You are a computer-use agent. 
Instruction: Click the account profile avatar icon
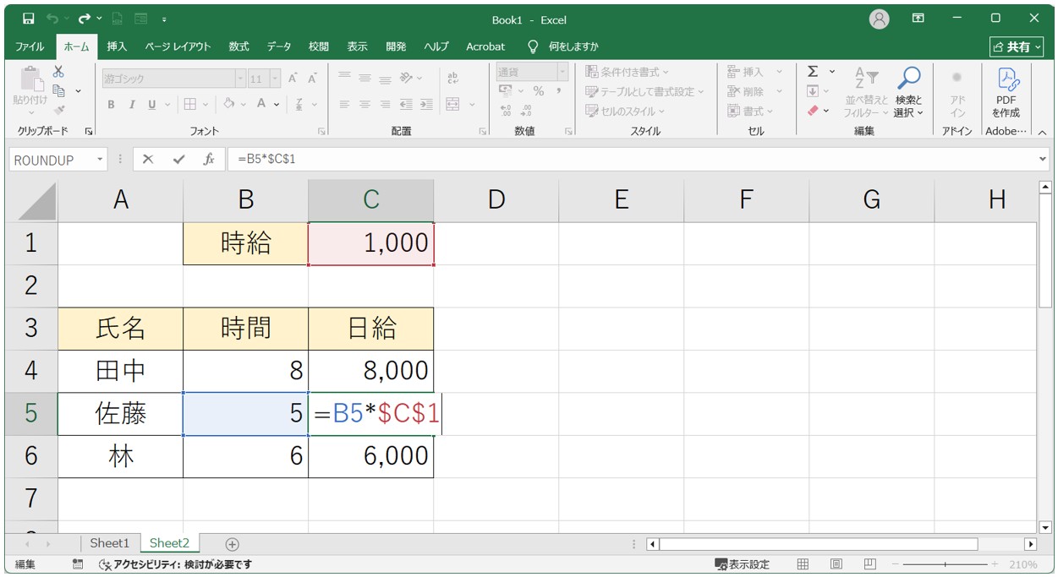pyautogui.click(x=880, y=19)
